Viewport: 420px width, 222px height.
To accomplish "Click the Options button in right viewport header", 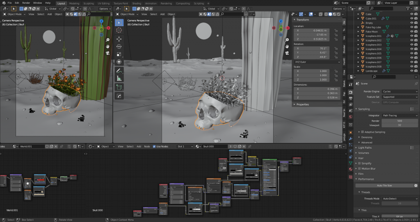I will pos(339,9).
